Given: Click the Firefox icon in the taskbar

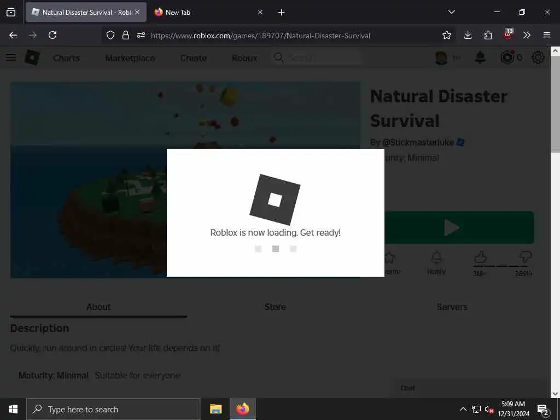Looking at the screenshot, I should pos(242,409).
